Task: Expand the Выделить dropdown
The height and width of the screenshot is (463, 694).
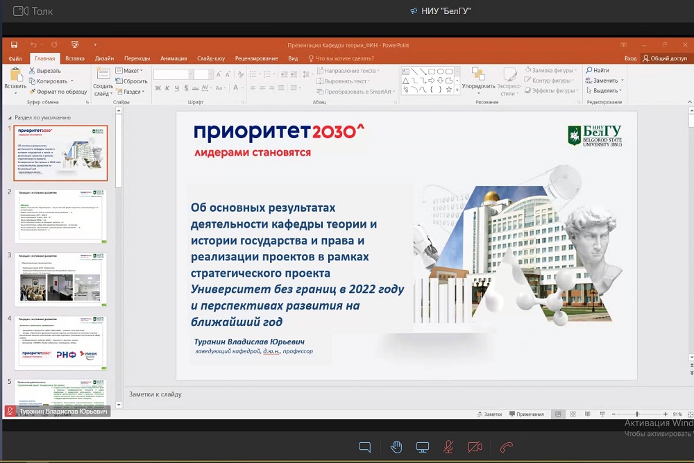Action: tap(604, 91)
